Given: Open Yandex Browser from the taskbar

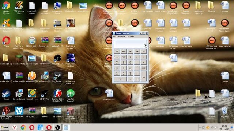Looking at the screenshot, I should pos(15,127).
